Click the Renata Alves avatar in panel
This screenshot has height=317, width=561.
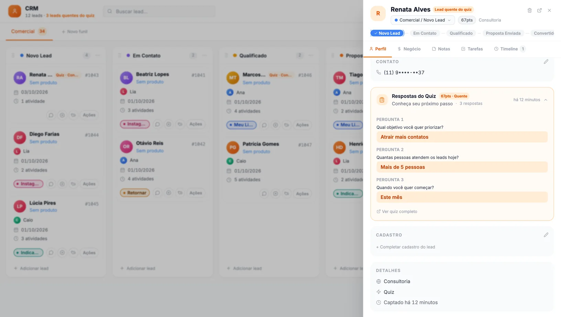pos(378,13)
